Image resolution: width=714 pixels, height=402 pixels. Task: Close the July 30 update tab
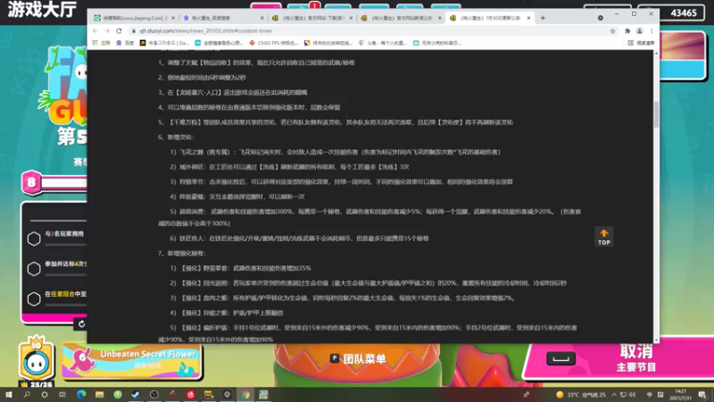(x=528, y=18)
